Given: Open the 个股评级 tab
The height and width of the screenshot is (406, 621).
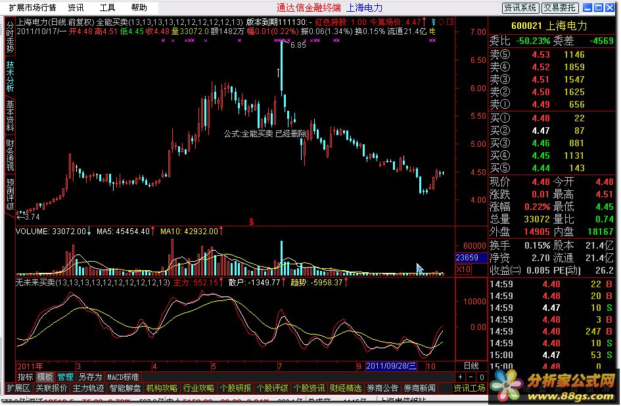Looking at the screenshot, I should (273, 388).
